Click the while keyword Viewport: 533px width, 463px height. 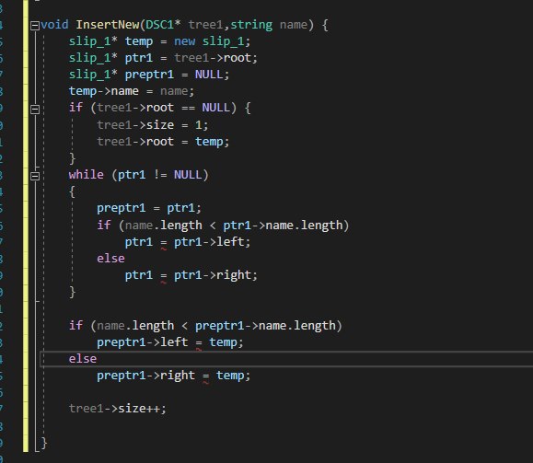coord(87,175)
